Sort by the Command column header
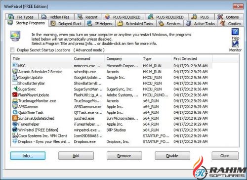The image size is (247, 180). click(88, 58)
